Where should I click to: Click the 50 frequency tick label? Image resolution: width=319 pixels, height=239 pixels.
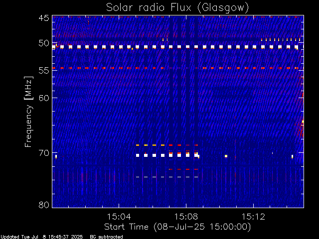coord(44,43)
